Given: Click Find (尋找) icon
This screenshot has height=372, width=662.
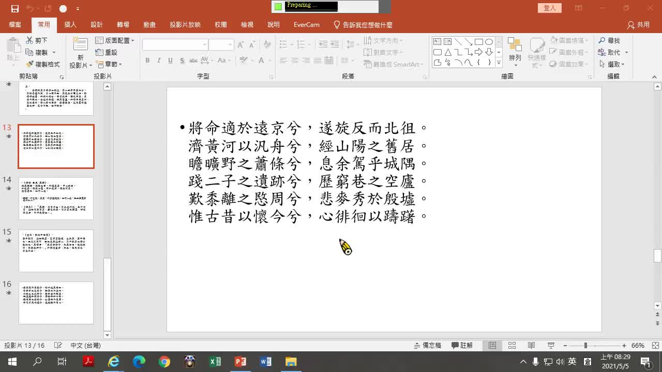Looking at the screenshot, I should click(609, 40).
